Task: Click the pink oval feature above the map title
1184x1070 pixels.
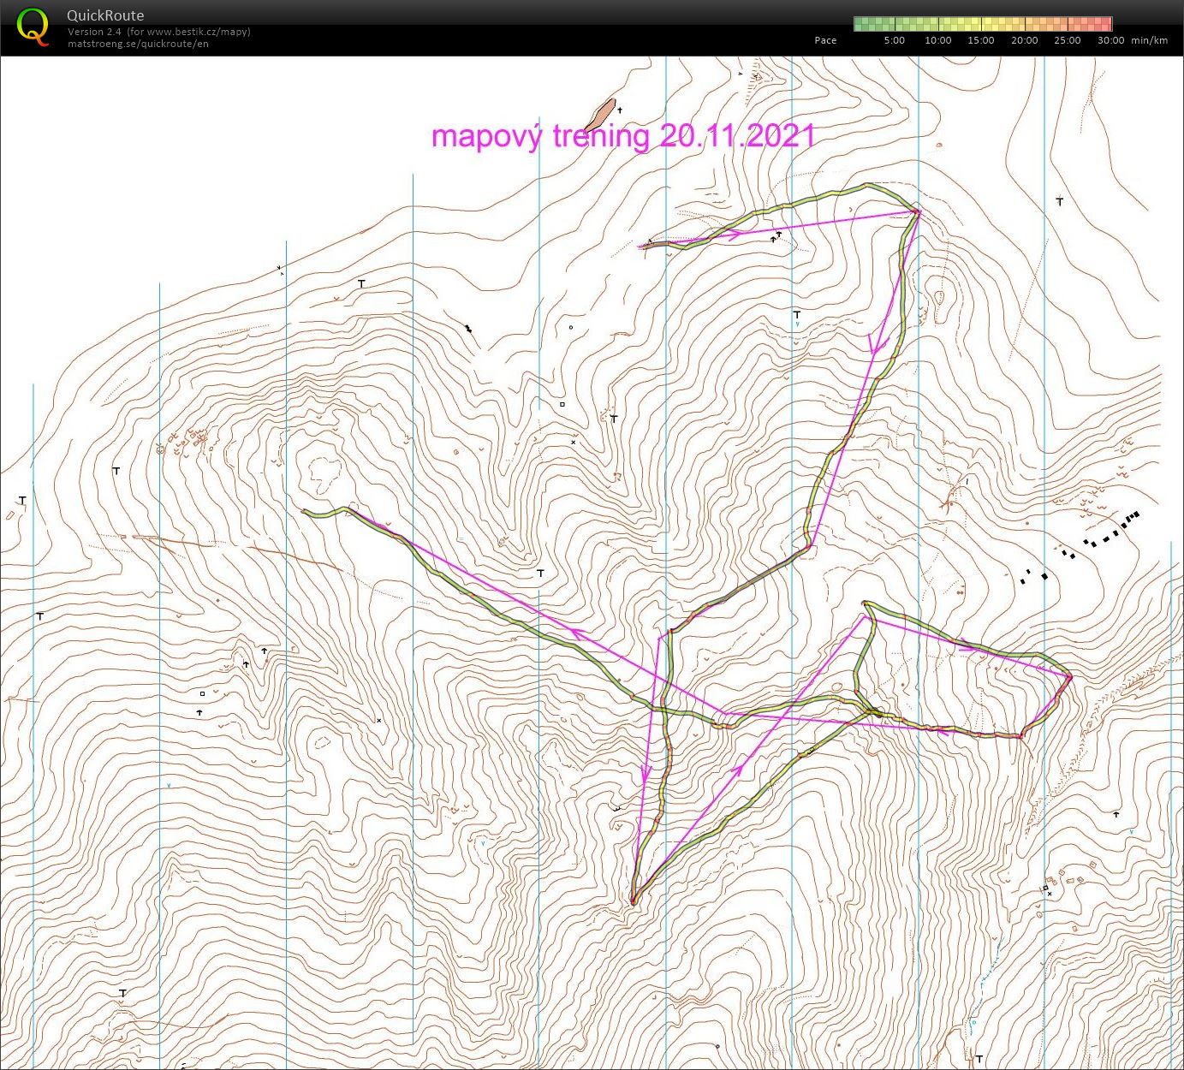Action: [x=601, y=114]
